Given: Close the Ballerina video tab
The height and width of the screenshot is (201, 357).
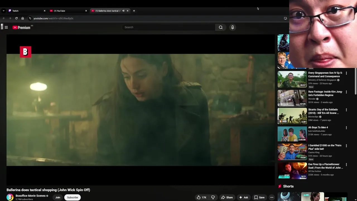Looking at the screenshot, I should tap(127, 11).
